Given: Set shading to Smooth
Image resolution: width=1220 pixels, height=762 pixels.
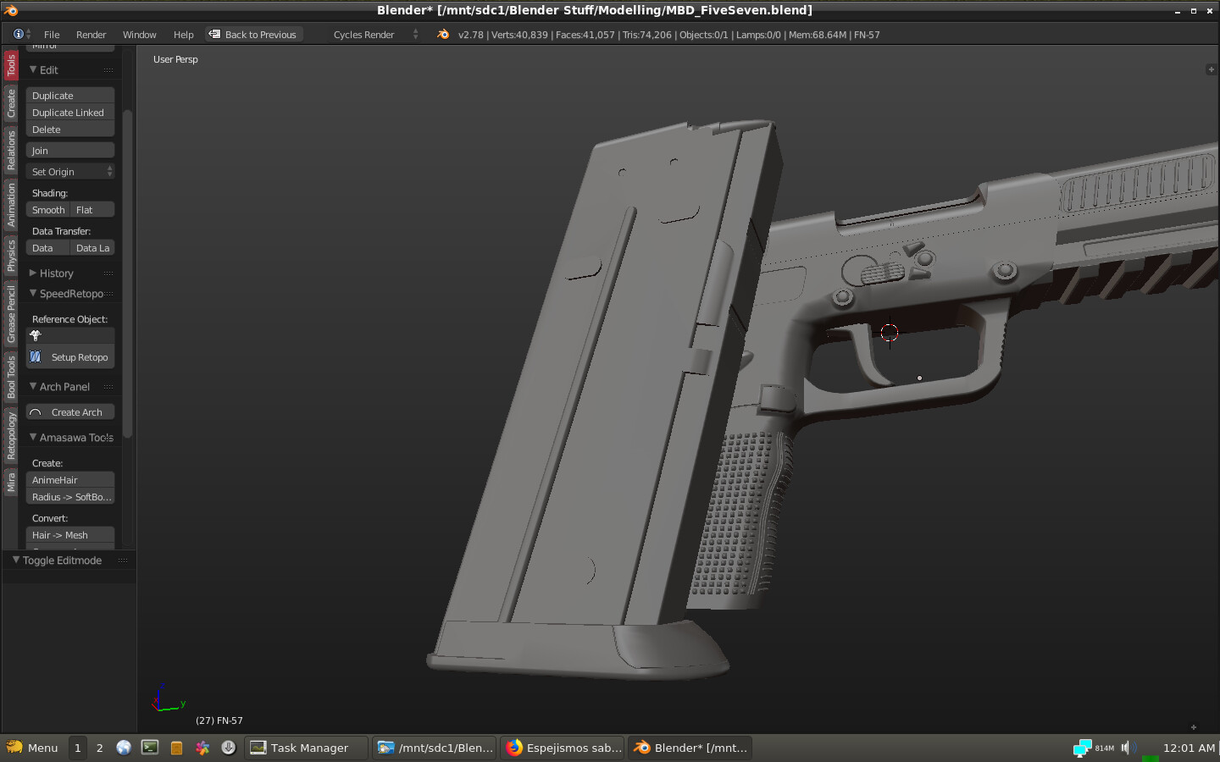Looking at the screenshot, I should [48, 210].
